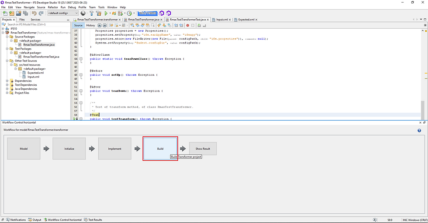Screen dimensions: 428x223
Task: Click the Redo toolbar icon
Action: pyautogui.click(x=41, y=13)
